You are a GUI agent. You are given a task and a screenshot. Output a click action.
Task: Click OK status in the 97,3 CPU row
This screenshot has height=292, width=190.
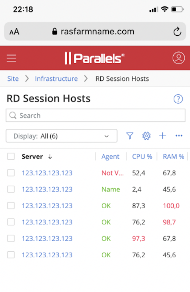tap(106, 238)
